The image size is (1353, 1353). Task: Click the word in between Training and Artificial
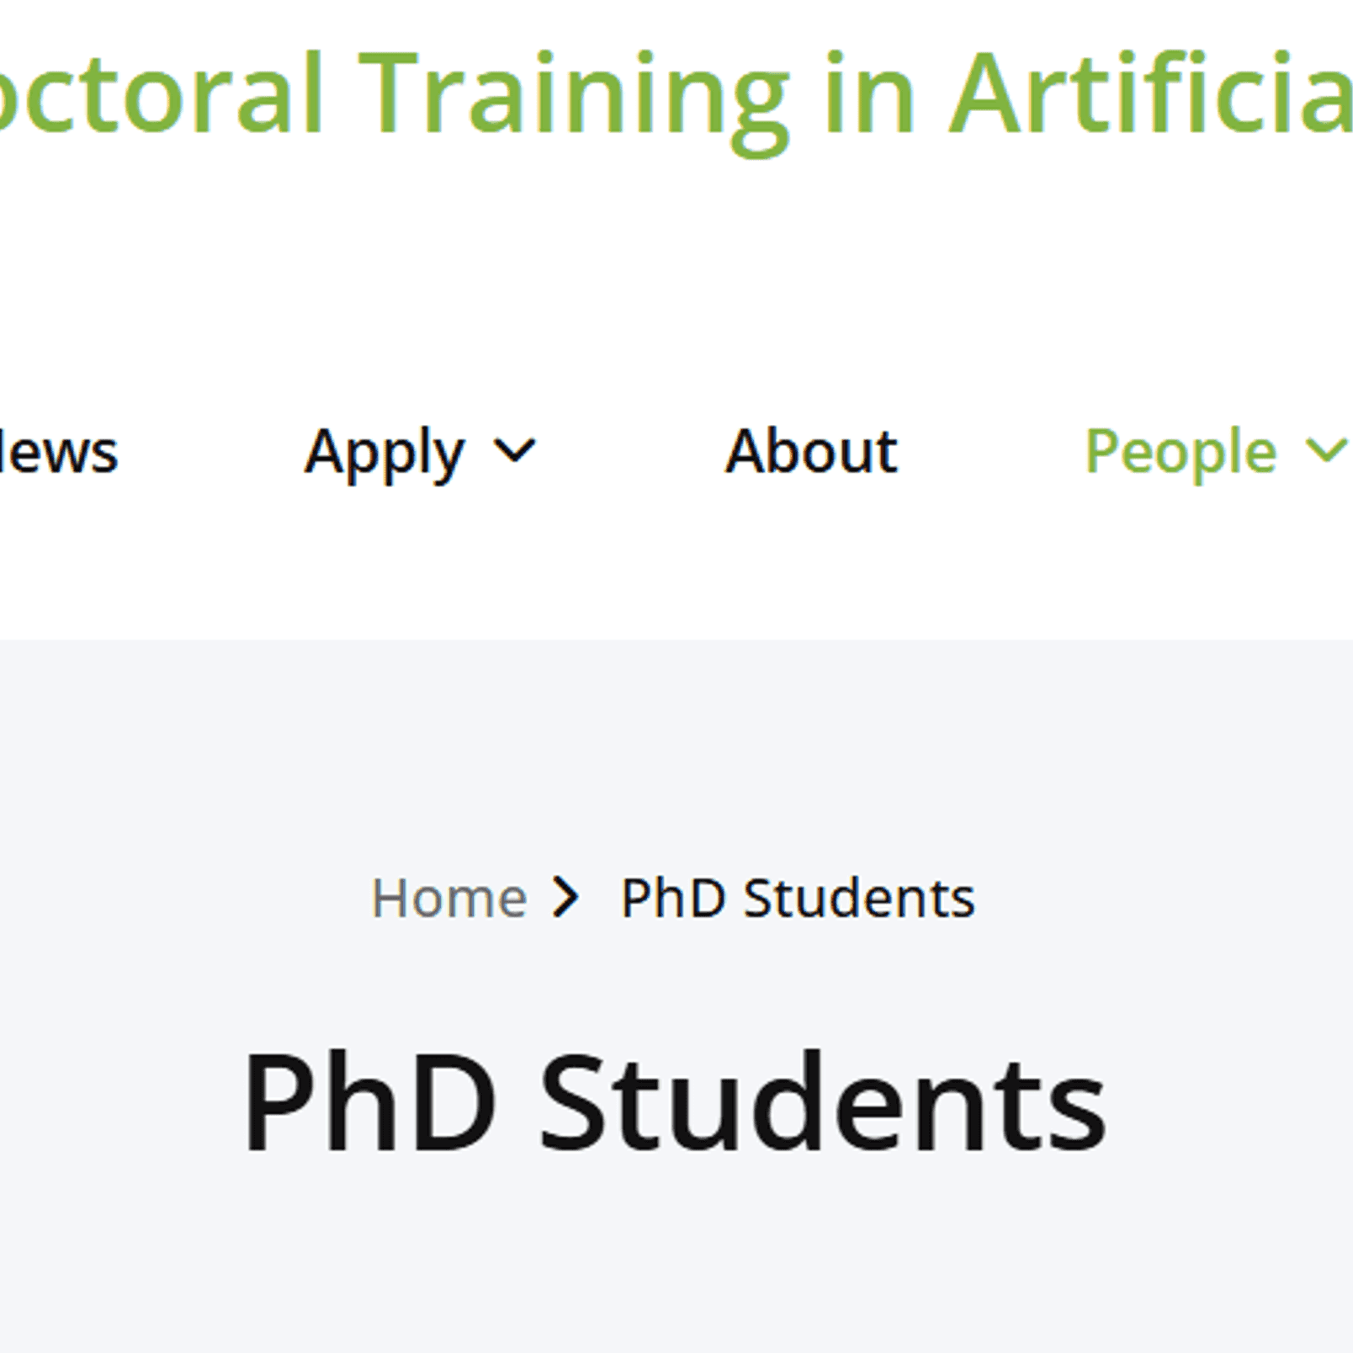pos(869,94)
